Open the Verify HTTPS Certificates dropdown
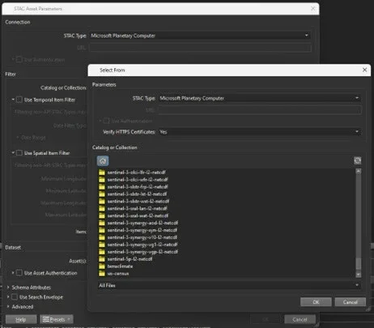The height and width of the screenshot is (328, 374). point(260,132)
